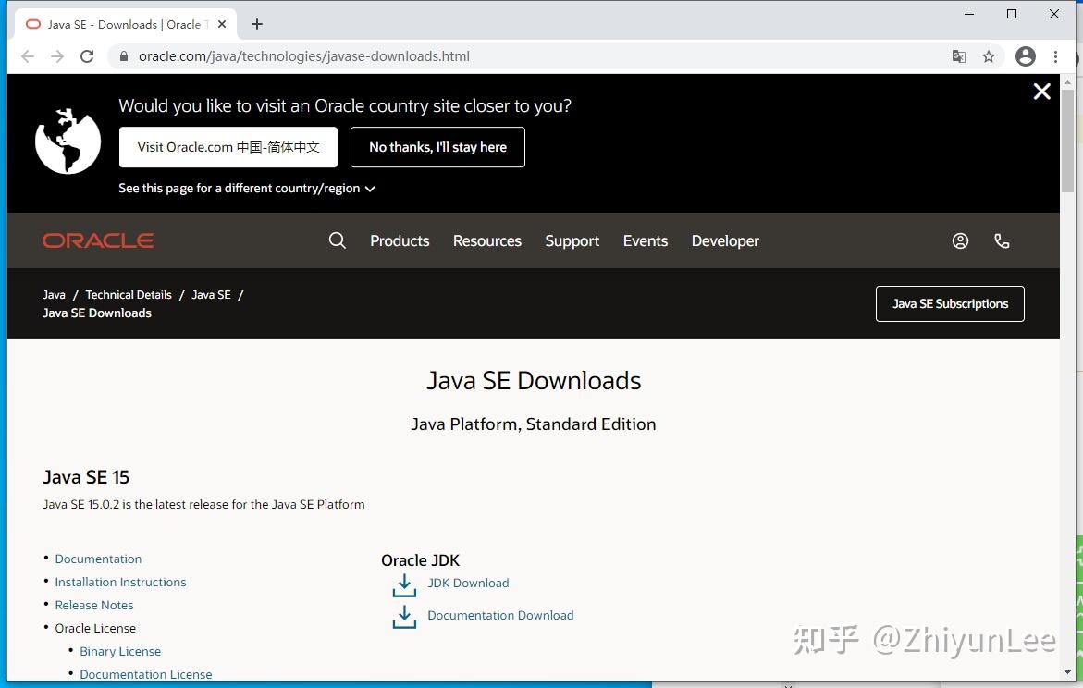
Task: Click the Oracle logo
Action: click(98, 240)
